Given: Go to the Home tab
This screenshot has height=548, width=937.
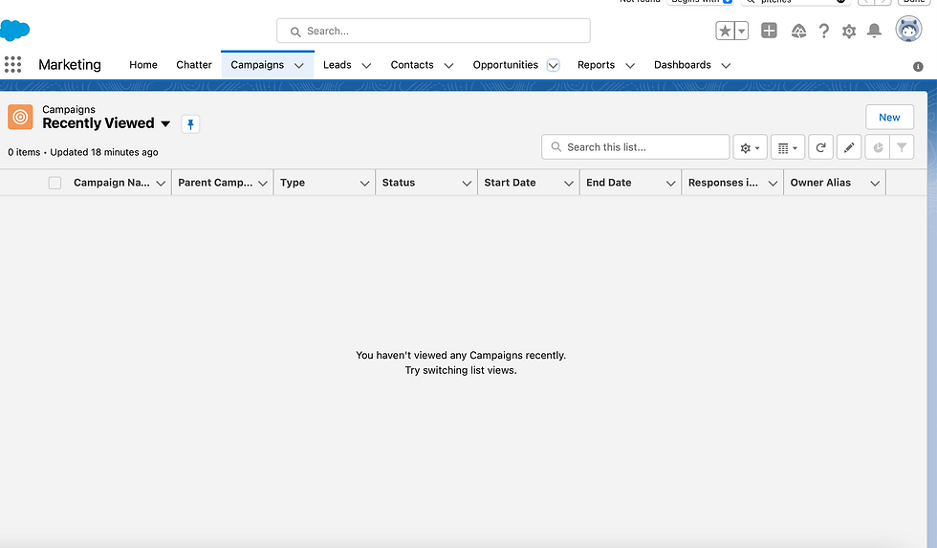Looking at the screenshot, I should pyautogui.click(x=143, y=64).
